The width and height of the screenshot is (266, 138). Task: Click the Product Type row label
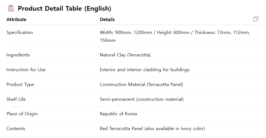(x=20, y=84)
